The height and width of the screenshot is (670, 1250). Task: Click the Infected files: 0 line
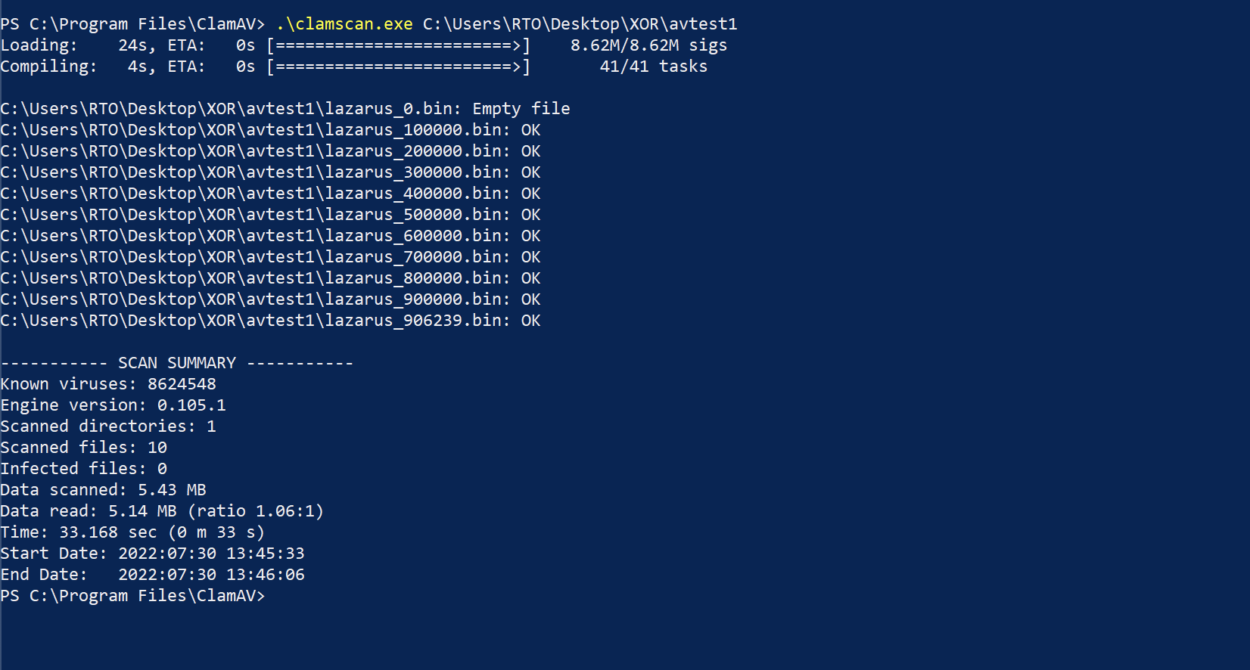pos(84,469)
